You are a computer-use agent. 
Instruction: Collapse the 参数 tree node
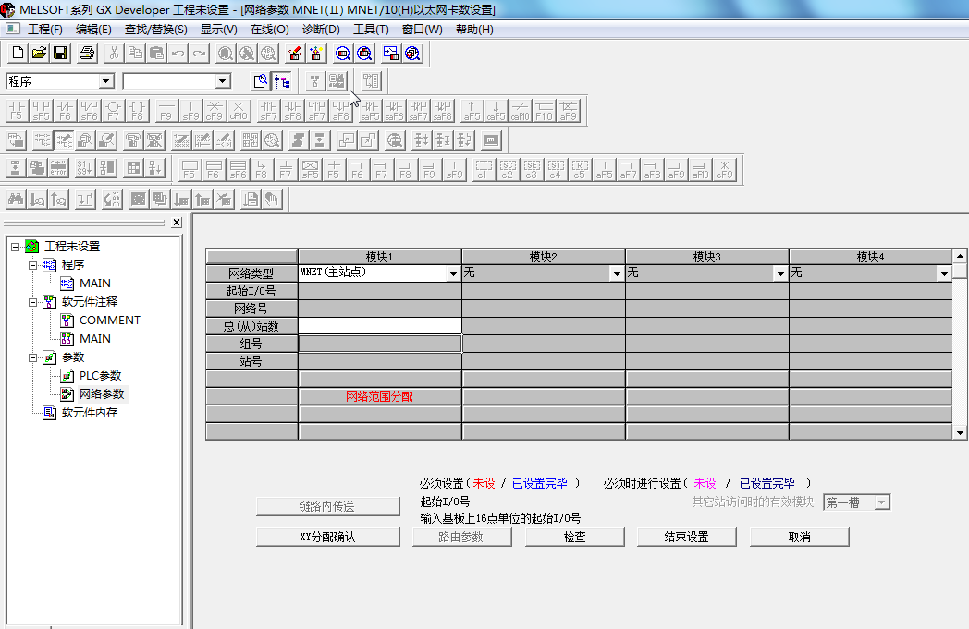tap(32, 357)
